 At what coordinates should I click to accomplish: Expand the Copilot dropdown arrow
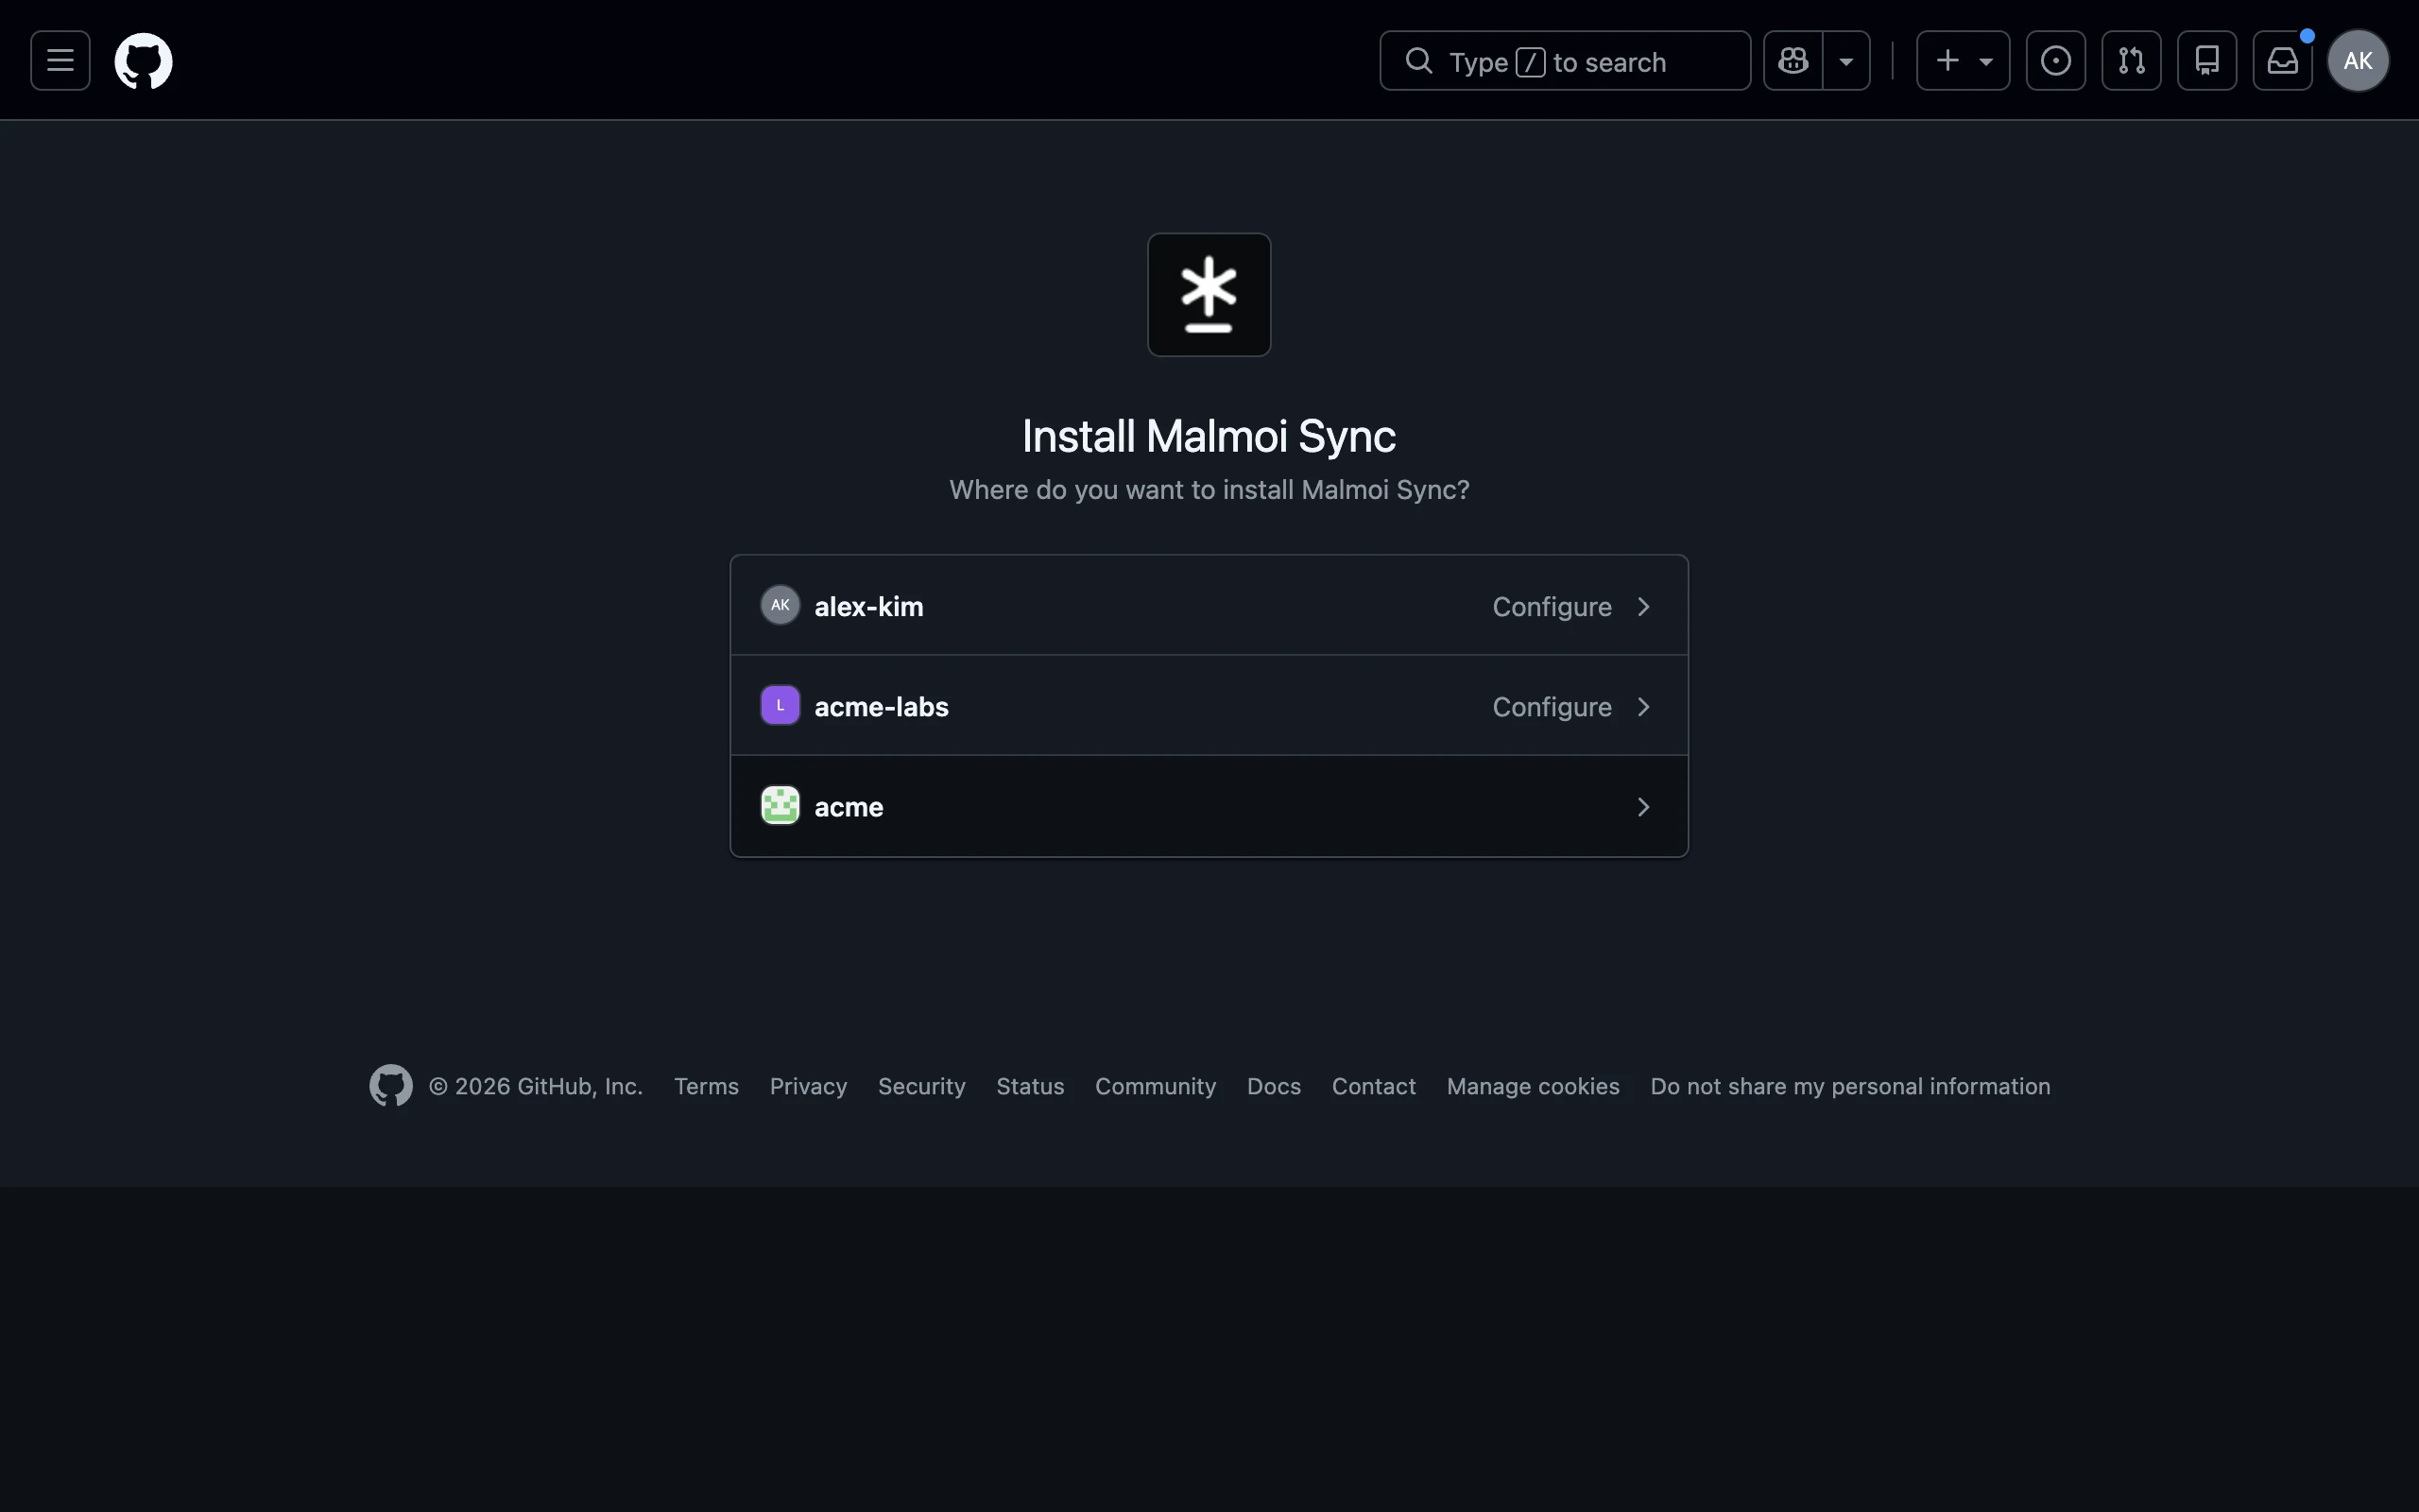[1846, 61]
